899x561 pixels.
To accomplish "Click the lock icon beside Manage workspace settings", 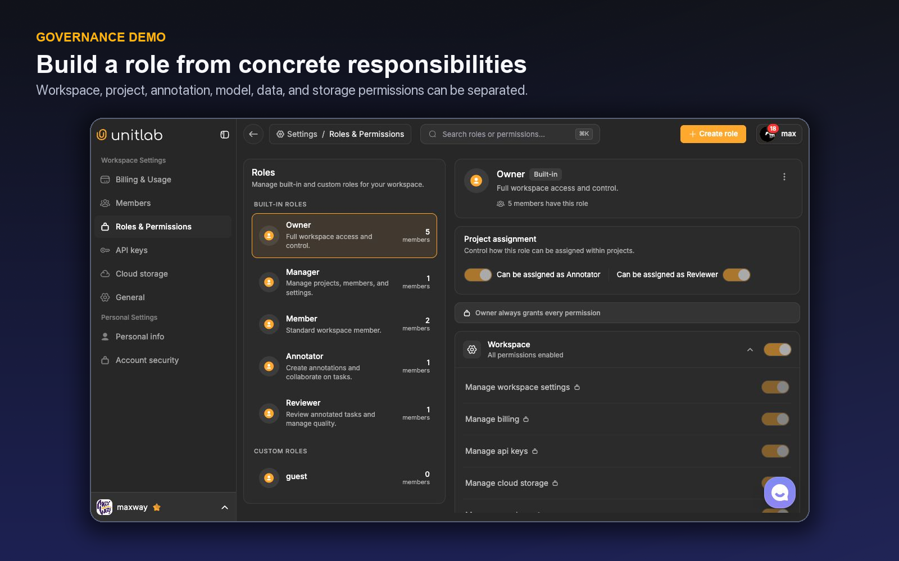I will [x=577, y=387].
